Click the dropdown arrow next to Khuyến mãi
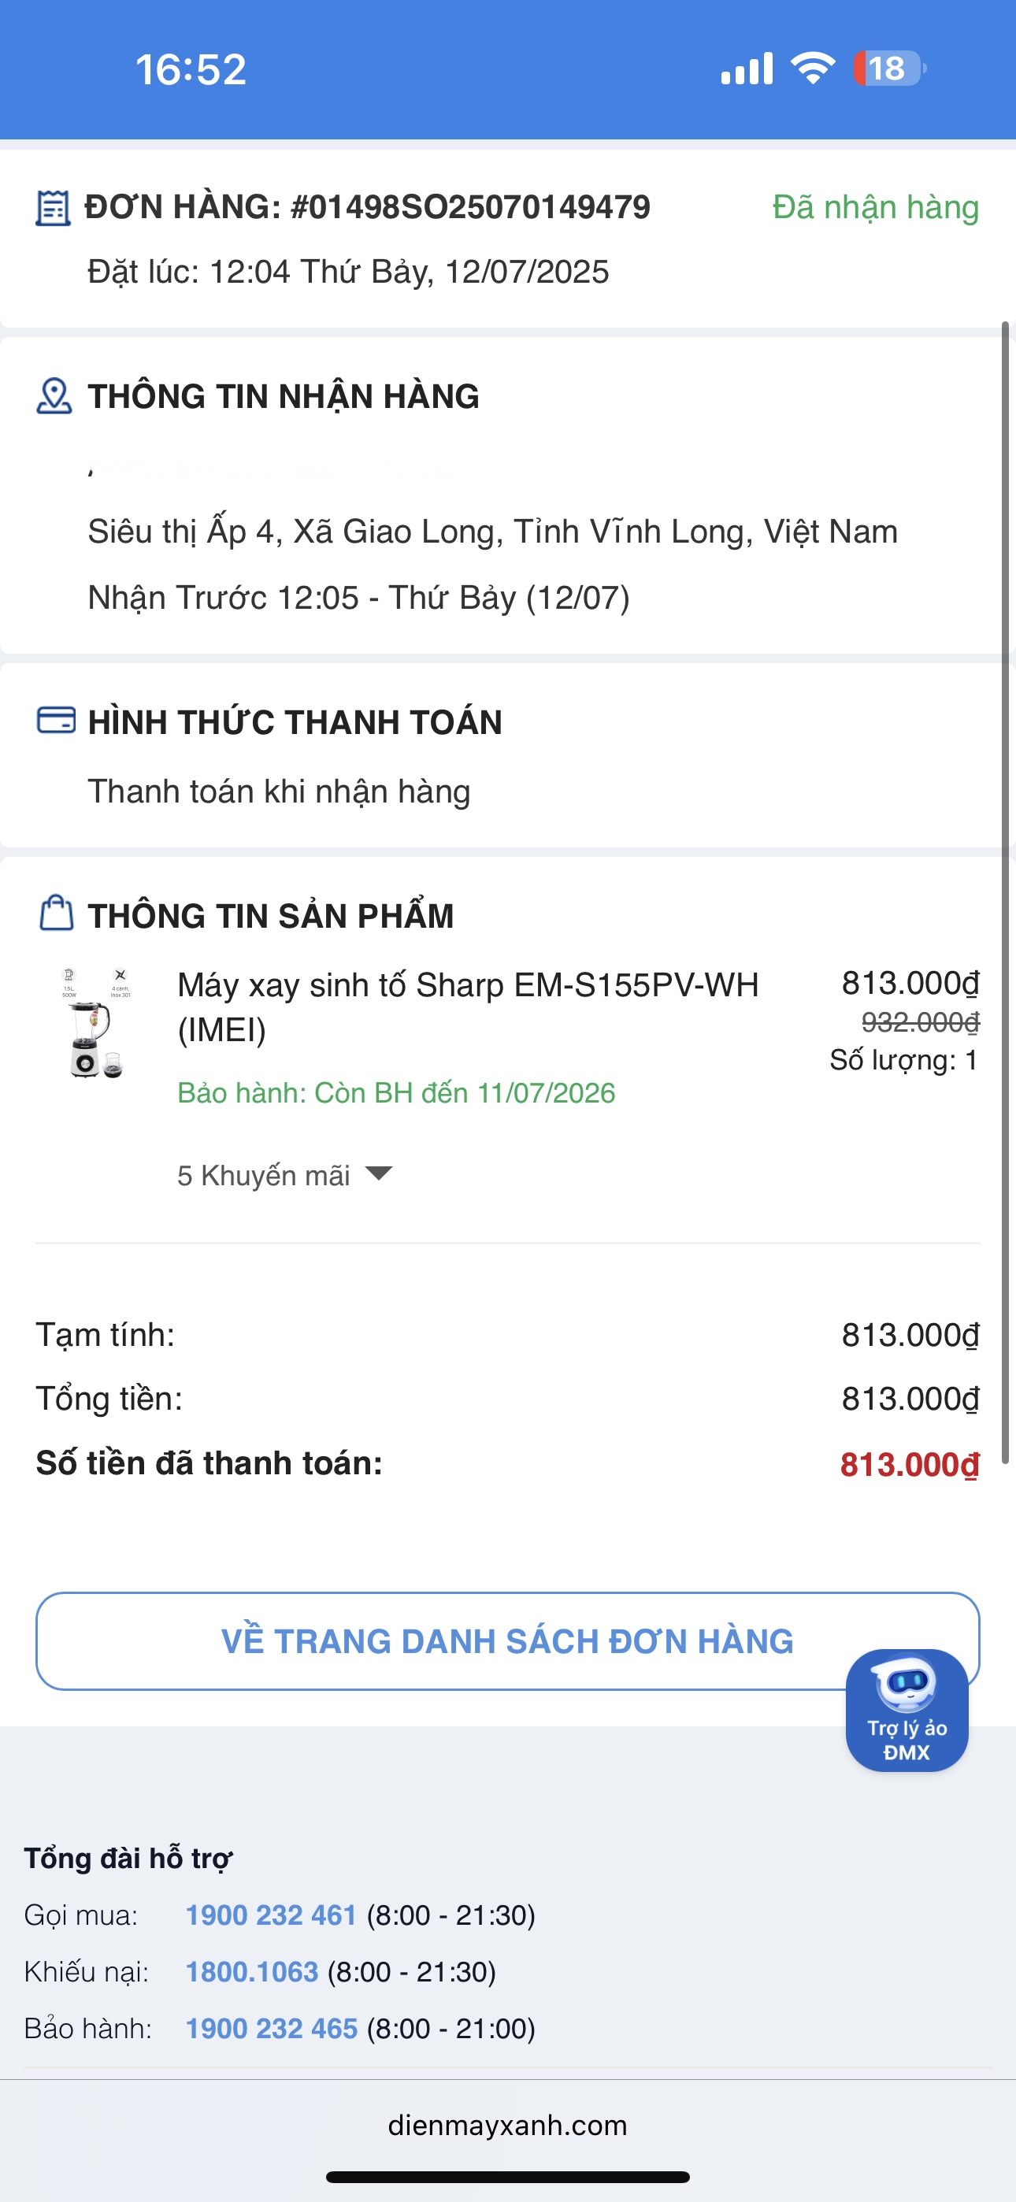The width and height of the screenshot is (1016, 2202). click(378, 1173)
